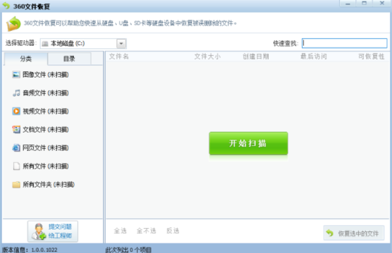This screenshot has width=392, height=253.
Task: Select 所有文件 (未扫描) category
Action: (46, 166)
